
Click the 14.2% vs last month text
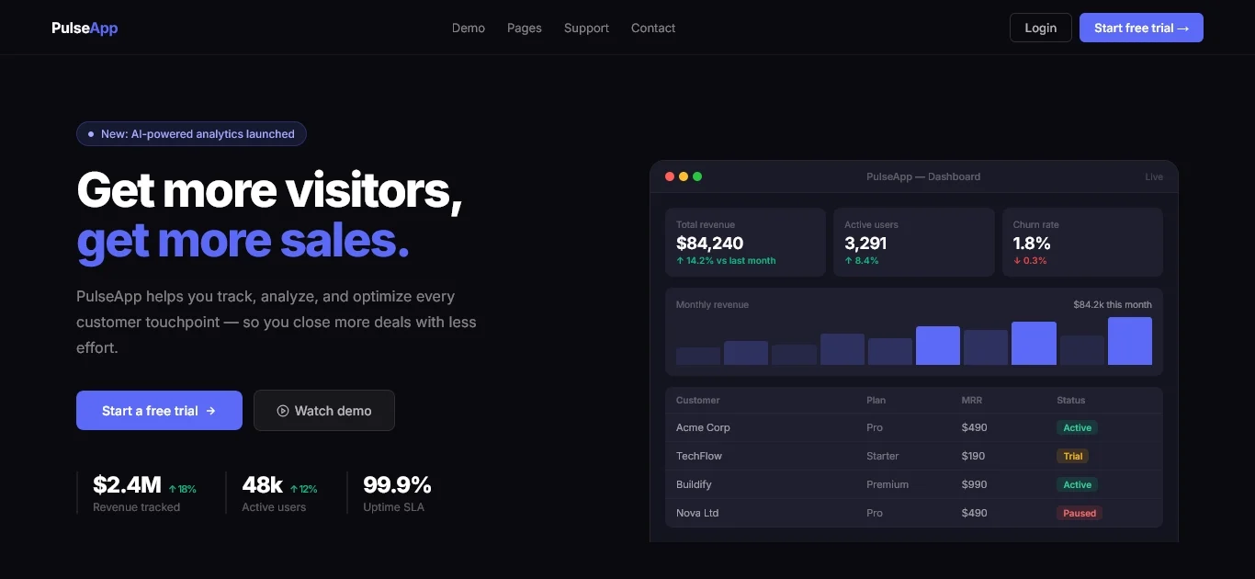(x=726, y=261)
